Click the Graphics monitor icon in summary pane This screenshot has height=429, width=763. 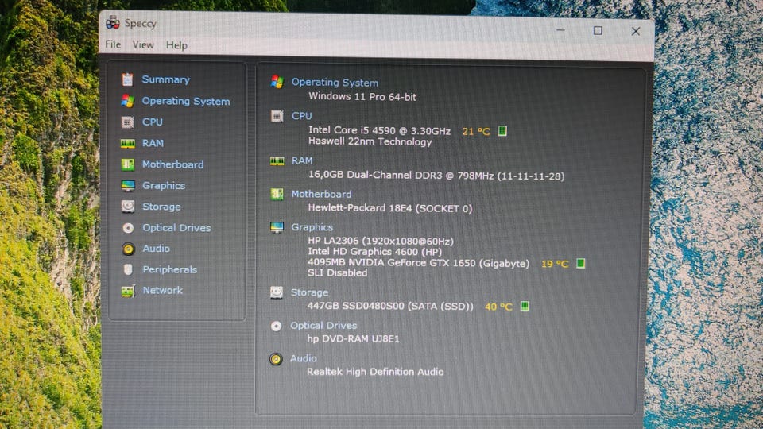(x=277, y=227)
